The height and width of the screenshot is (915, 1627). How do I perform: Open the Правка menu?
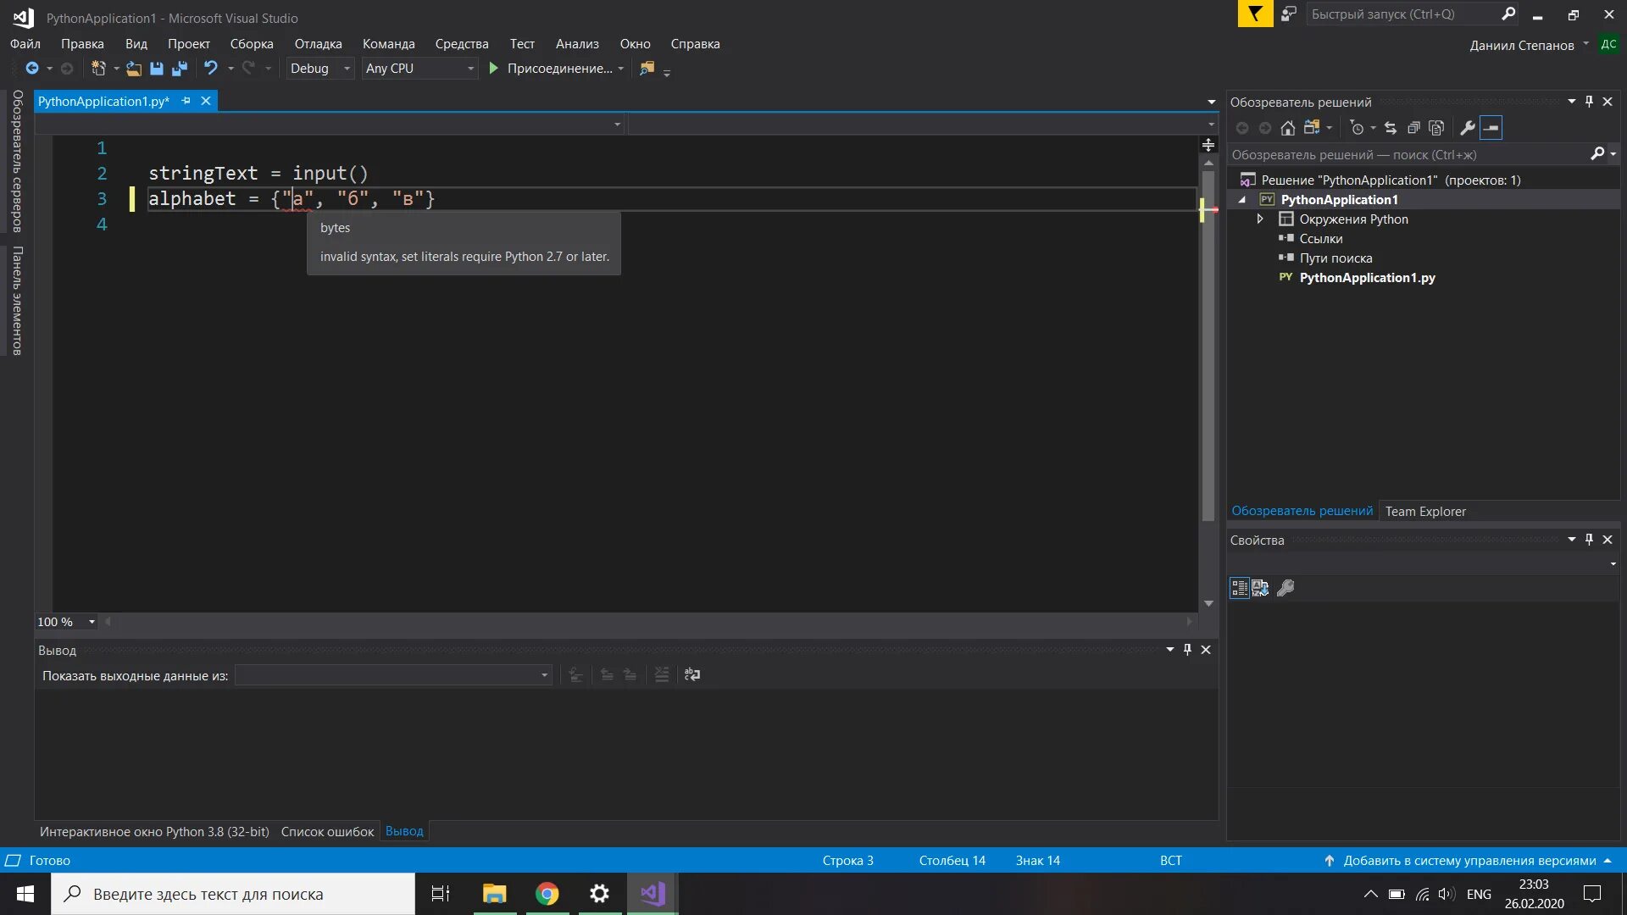82,44
